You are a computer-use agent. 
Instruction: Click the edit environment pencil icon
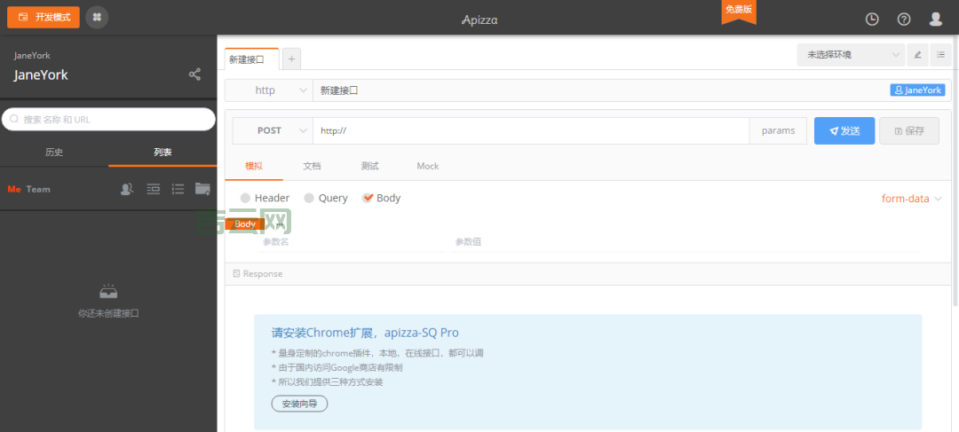pyautogui.click(x=918, y=55)
